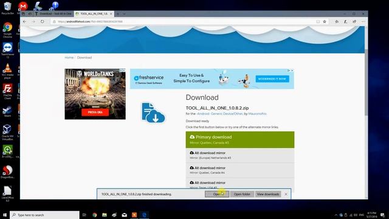Click the Edge icon in taskbar

tap(144, 215)
